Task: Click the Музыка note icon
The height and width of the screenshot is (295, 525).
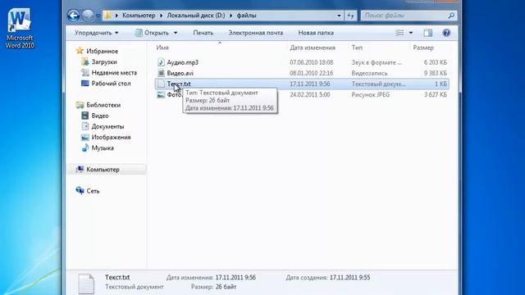Action: [x=85, y=147]
